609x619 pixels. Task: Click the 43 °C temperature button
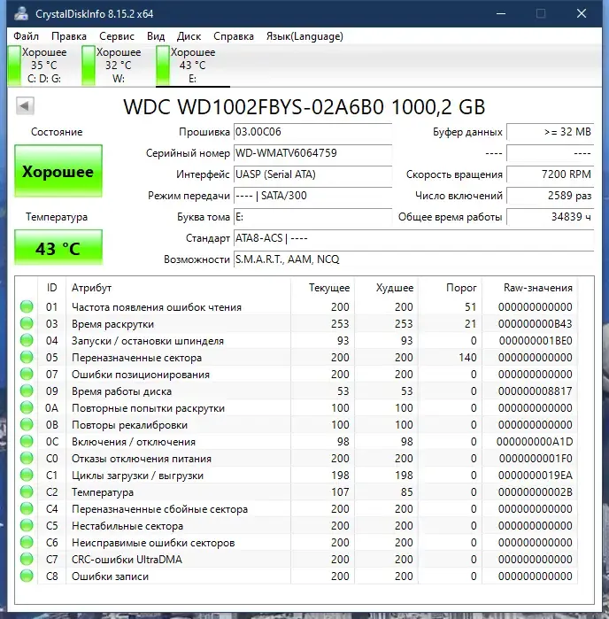click(58, 248)
